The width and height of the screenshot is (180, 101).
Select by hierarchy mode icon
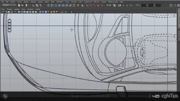click(33, 5)
